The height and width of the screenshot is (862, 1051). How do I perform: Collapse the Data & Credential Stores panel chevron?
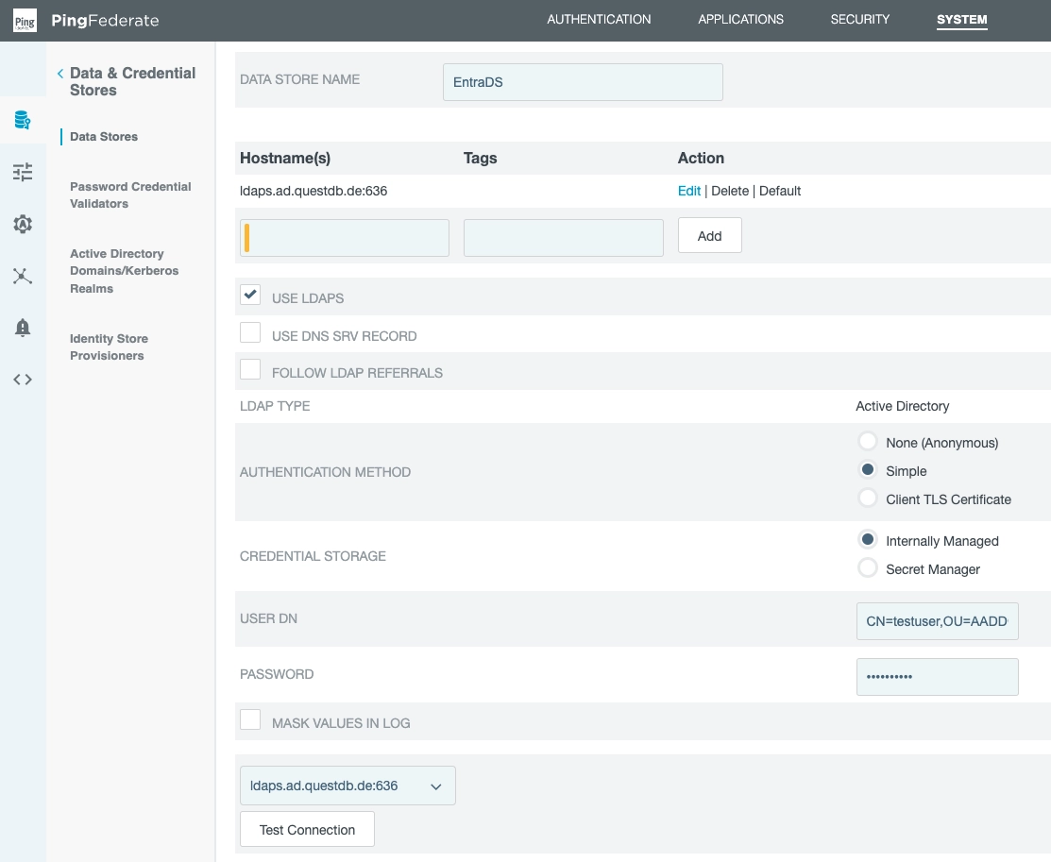click(x=59, y=73)
